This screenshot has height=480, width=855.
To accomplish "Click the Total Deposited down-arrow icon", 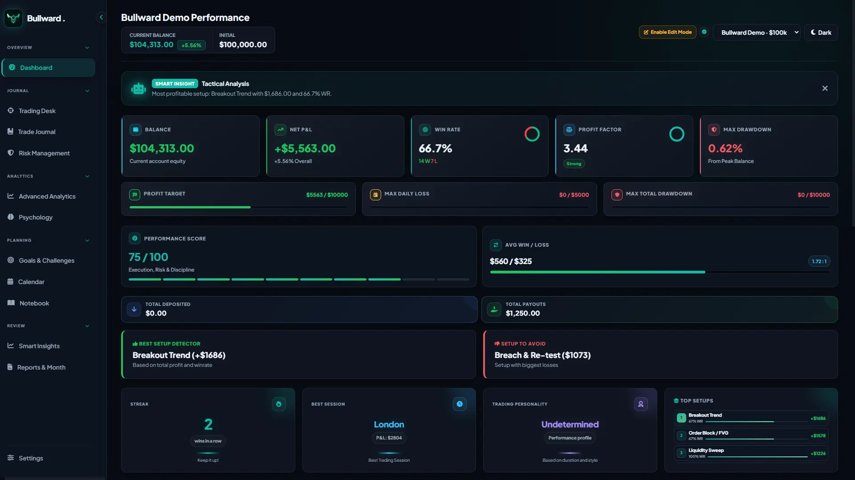I will pos(134,309).
